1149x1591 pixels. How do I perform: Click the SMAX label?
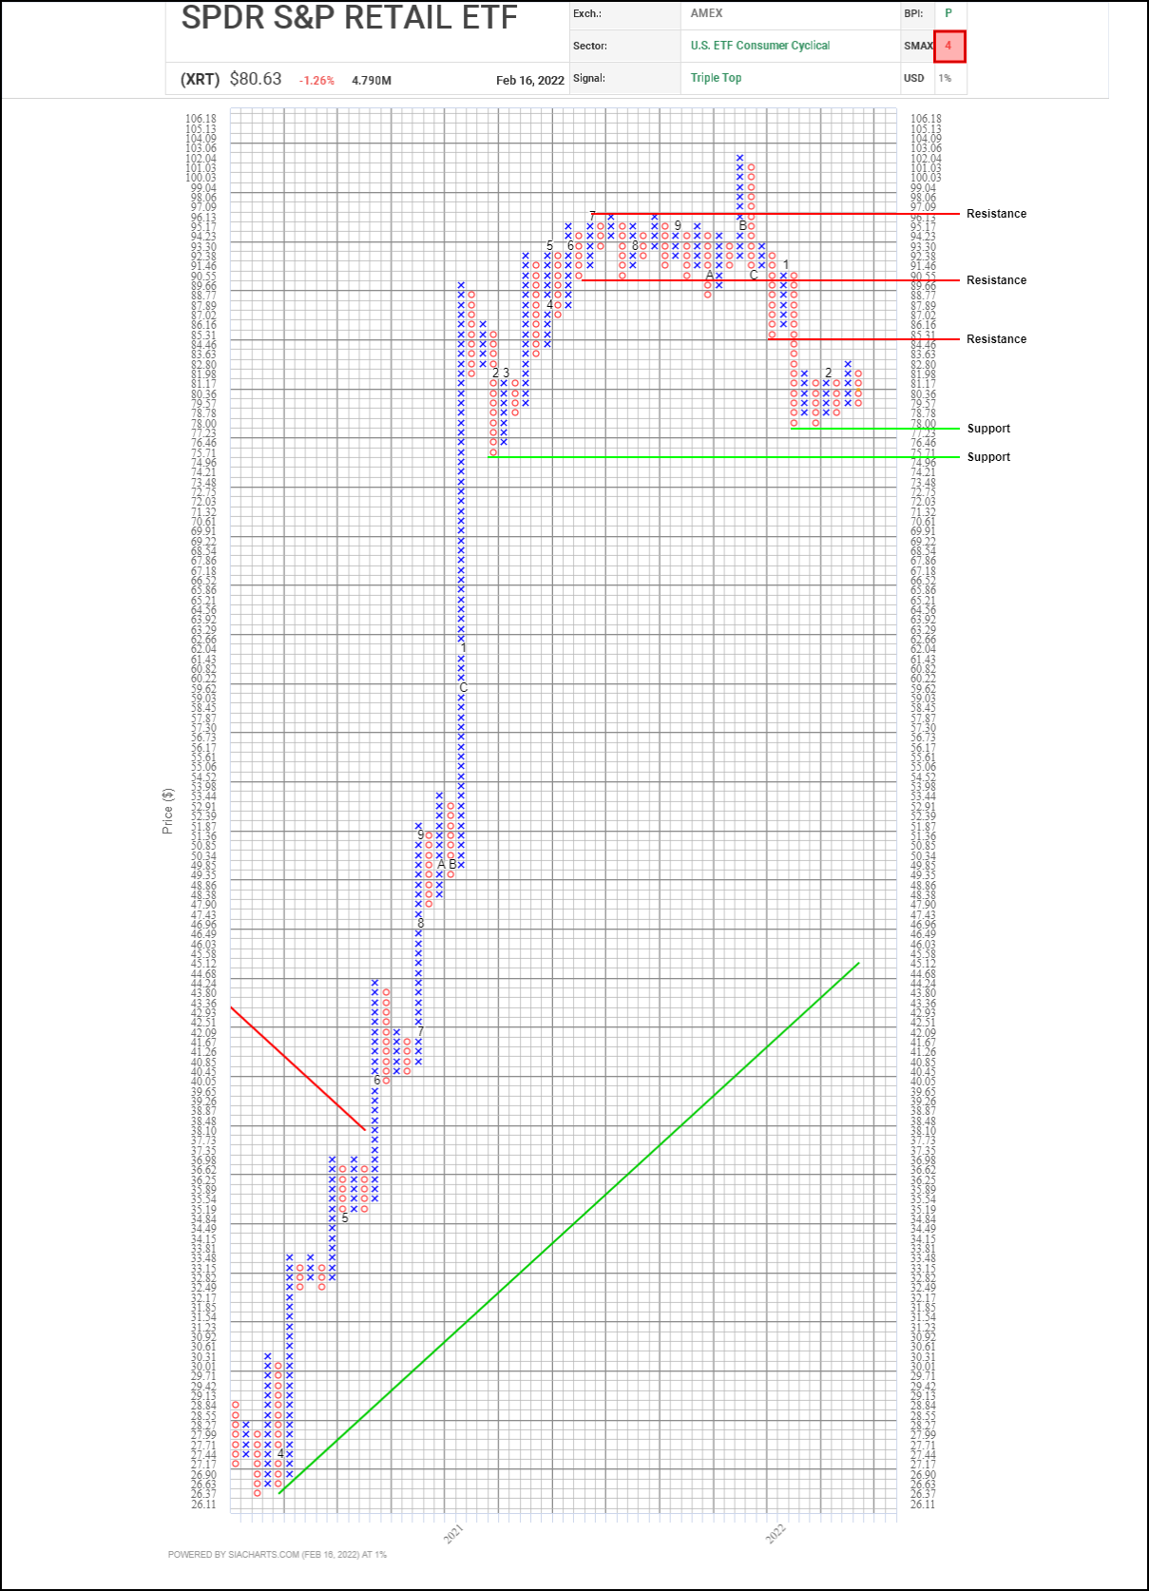click(x=918, y=46)
